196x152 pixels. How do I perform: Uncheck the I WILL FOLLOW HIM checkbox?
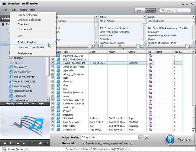(x=52, y=63)
